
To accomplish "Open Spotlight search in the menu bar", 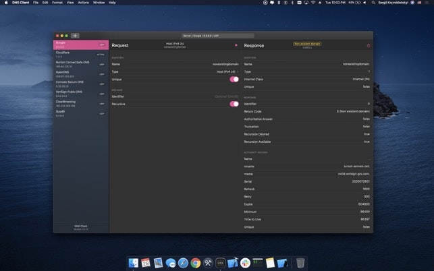I will pos(373,3).
